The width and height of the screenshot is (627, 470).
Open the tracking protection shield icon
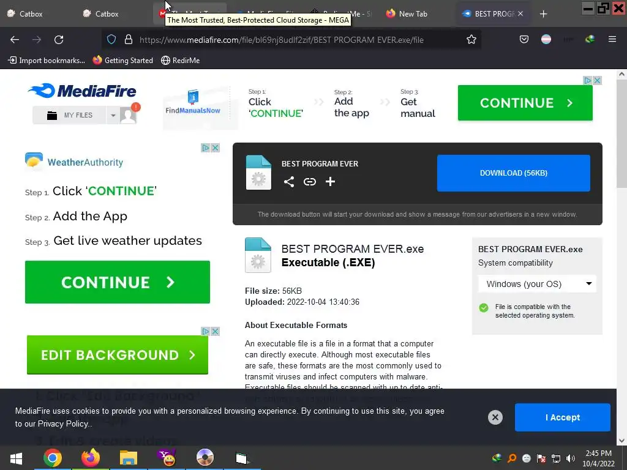[111, 39]
